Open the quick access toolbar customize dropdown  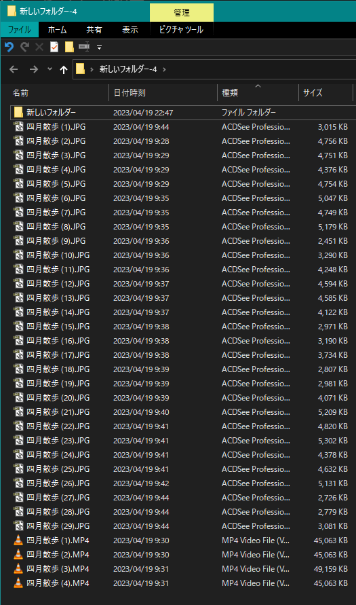[x=100, y=48]
